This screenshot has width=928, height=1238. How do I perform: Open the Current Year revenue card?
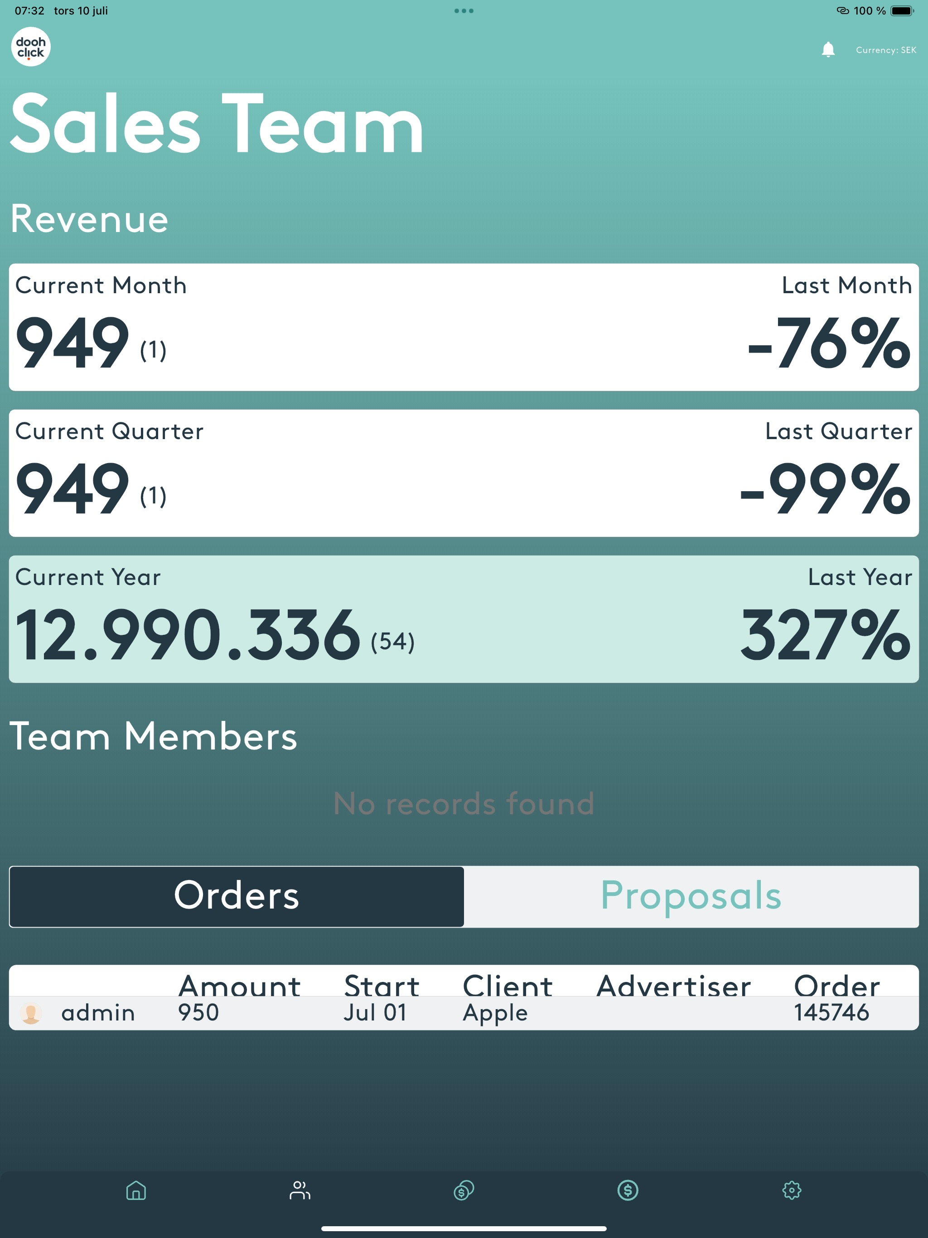pos(464,619)
